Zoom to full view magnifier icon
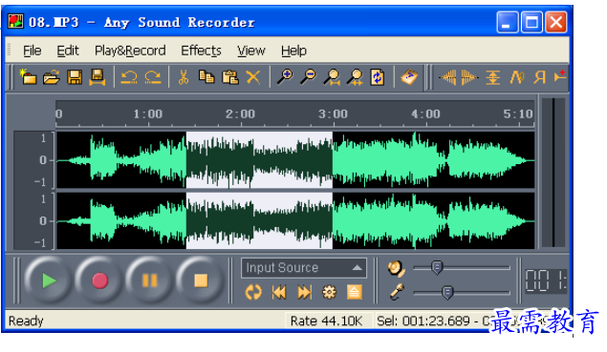Image resolution: width=607 pixels, height=352 pixels. click(355, 77)
